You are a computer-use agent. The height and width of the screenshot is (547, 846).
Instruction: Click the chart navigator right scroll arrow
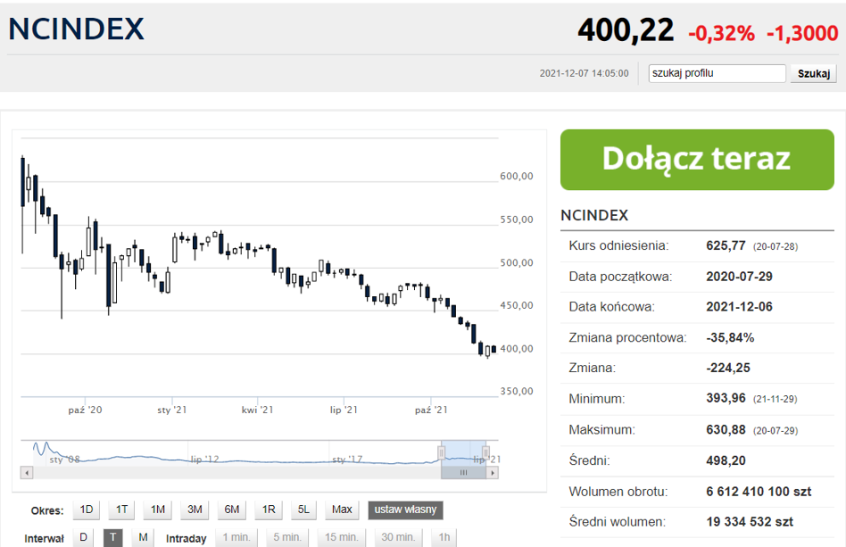(492, 473)
